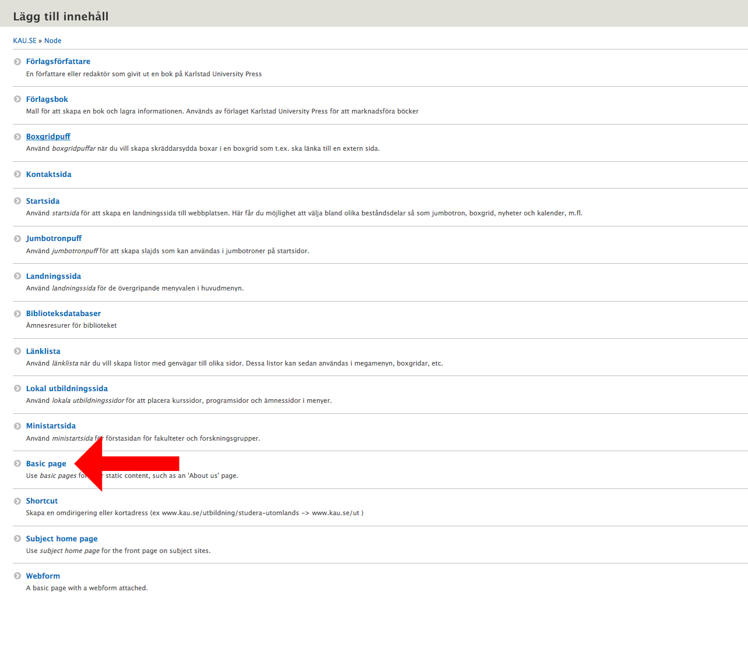The image size is (748, 645).
Task: Open the Förlagsförfattare content type
Action: tap(58, 61)
